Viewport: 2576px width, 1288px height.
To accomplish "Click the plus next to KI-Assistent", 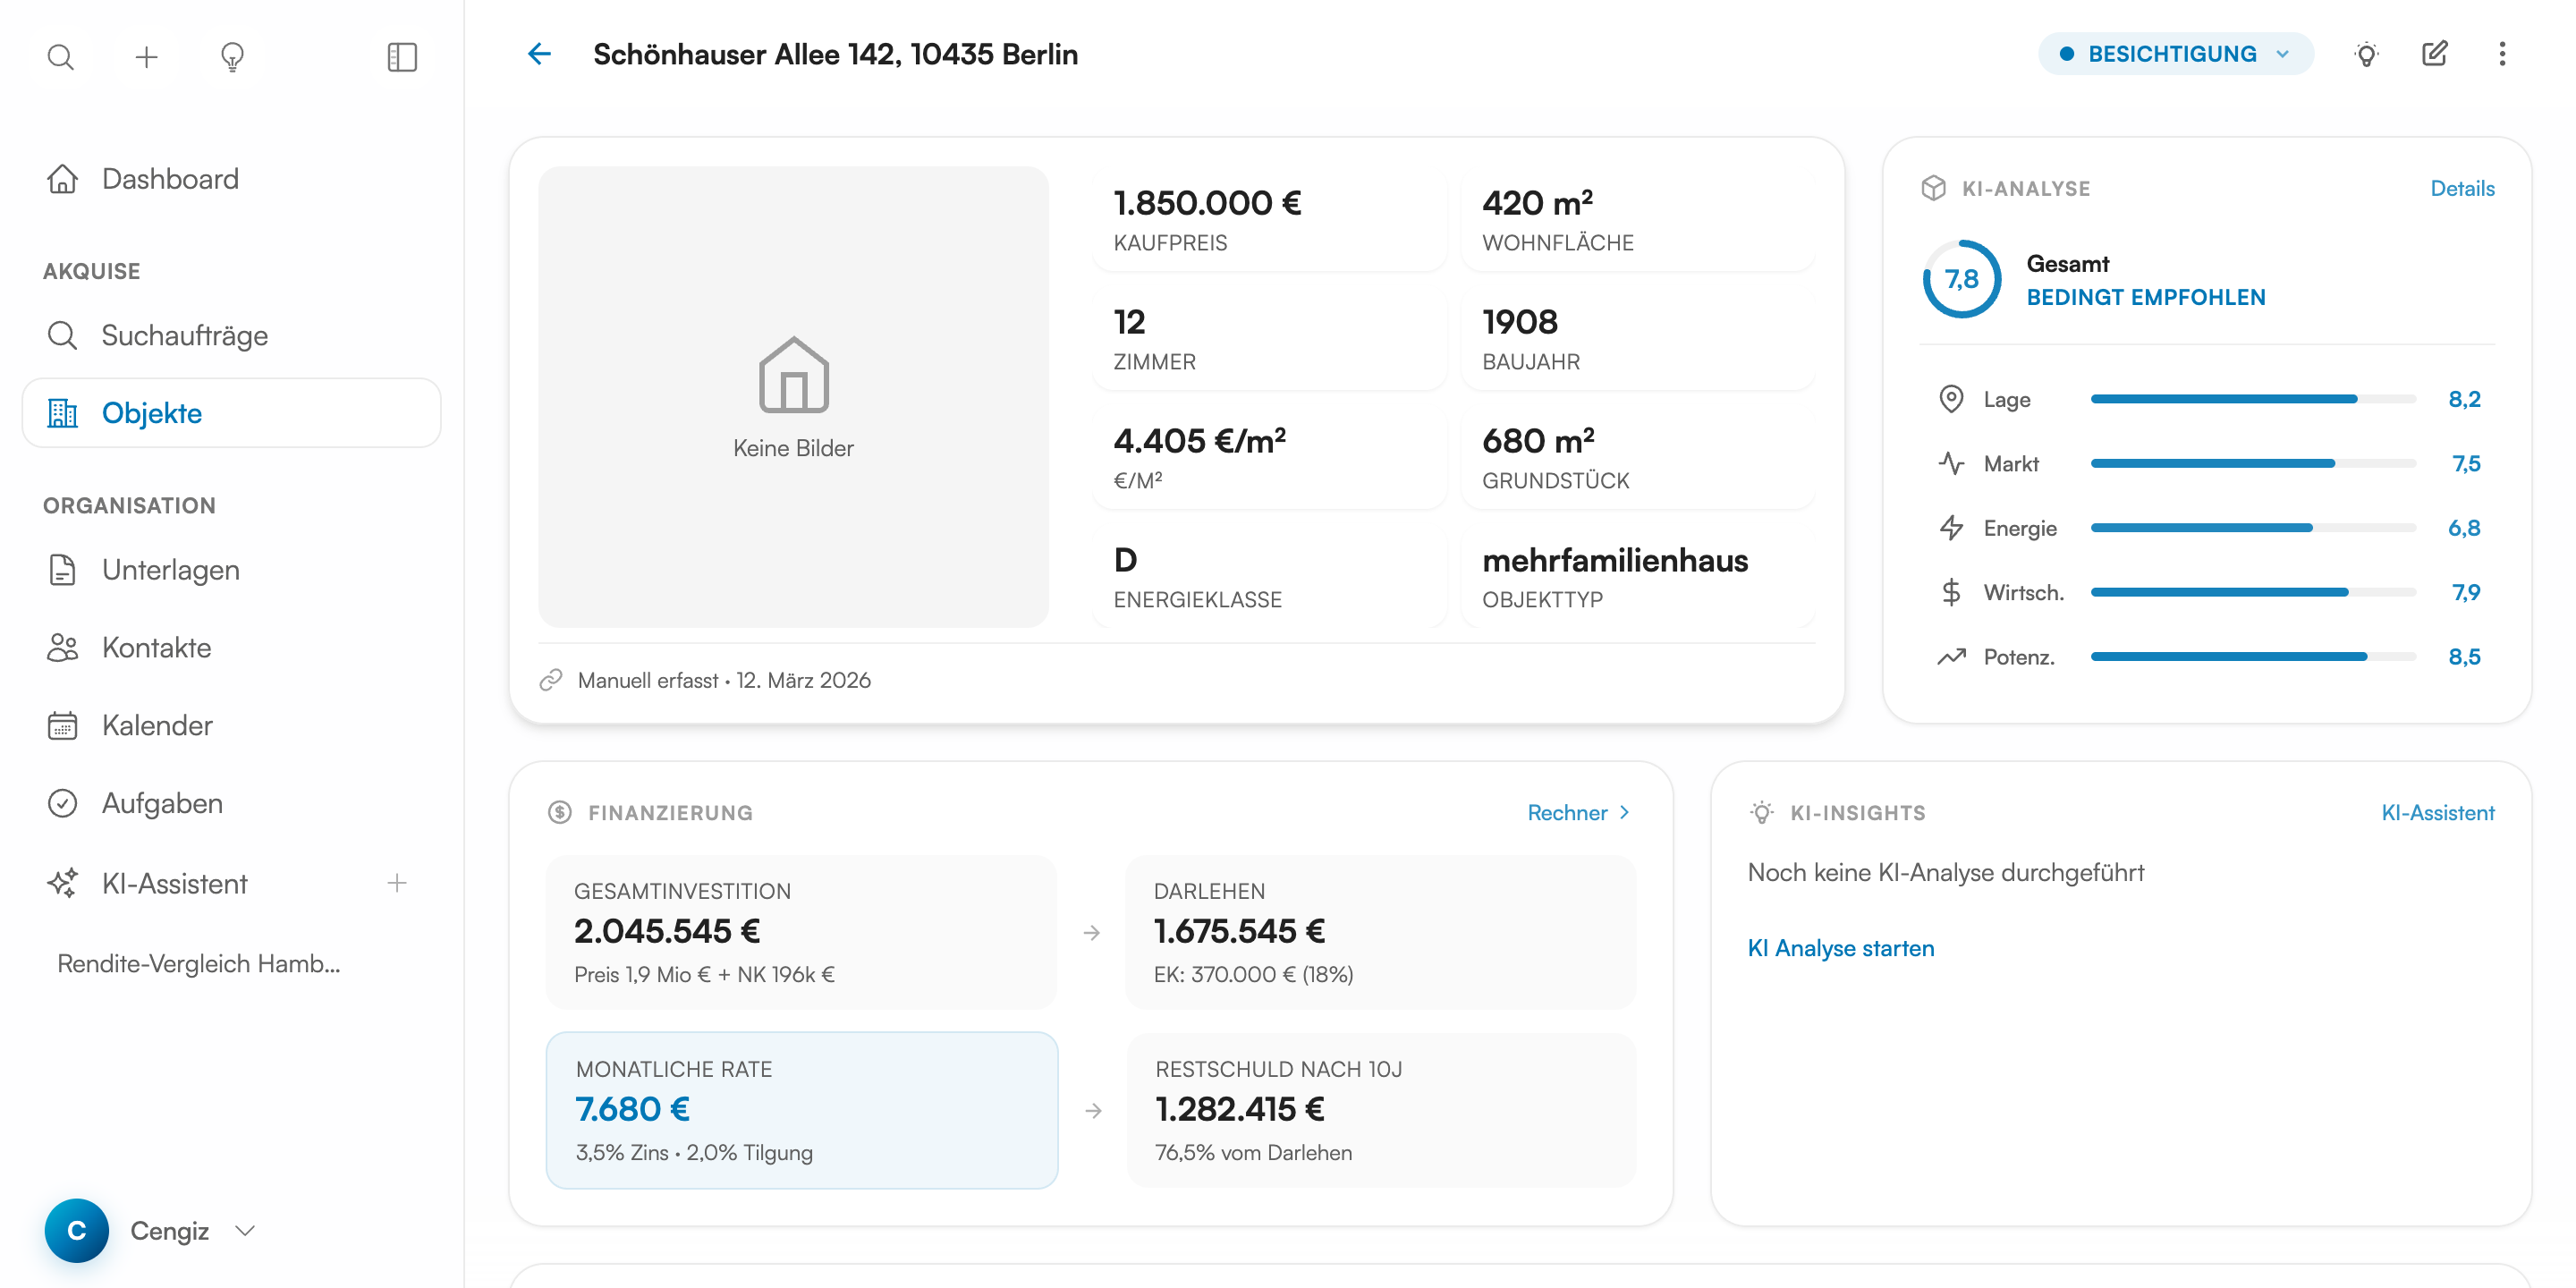I will (x=397, y=883).
